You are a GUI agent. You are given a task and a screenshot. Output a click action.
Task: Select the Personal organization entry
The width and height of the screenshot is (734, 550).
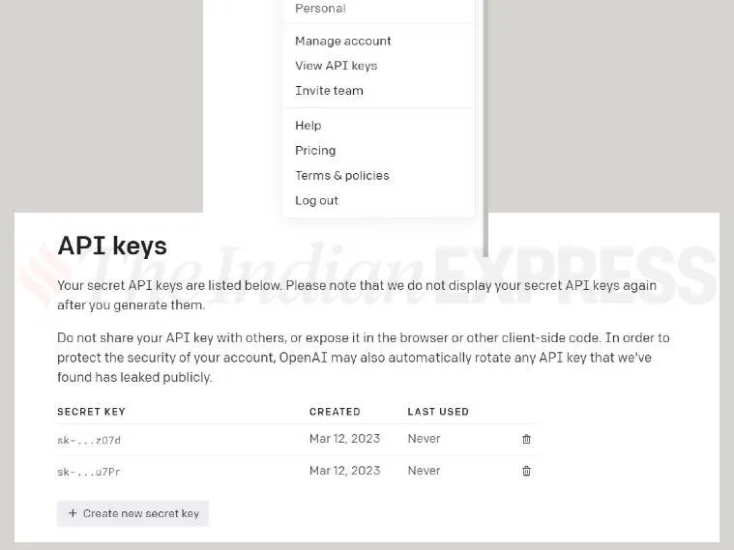[320, 9]
